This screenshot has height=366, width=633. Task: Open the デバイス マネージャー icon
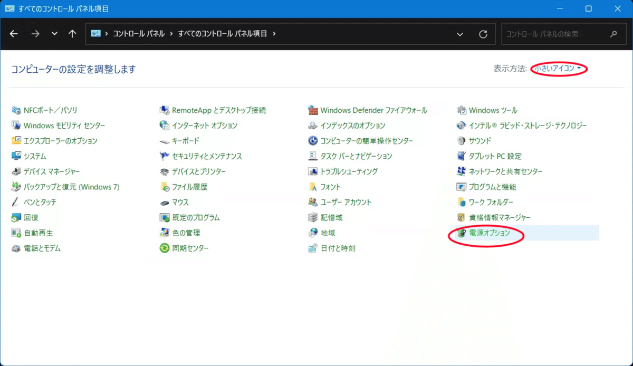point(16,171)
